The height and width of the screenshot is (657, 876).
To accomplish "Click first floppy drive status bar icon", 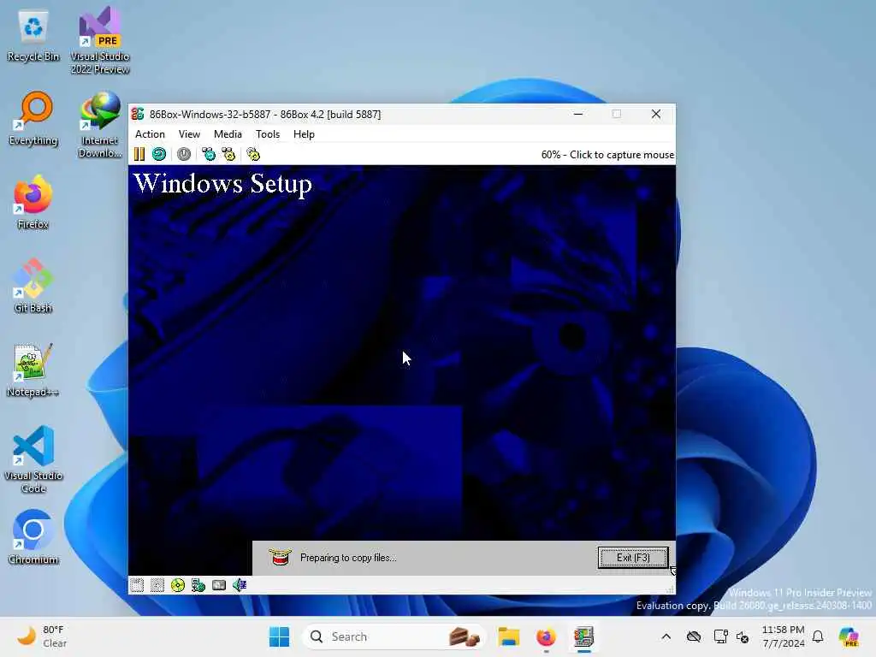I will (137, 585).
